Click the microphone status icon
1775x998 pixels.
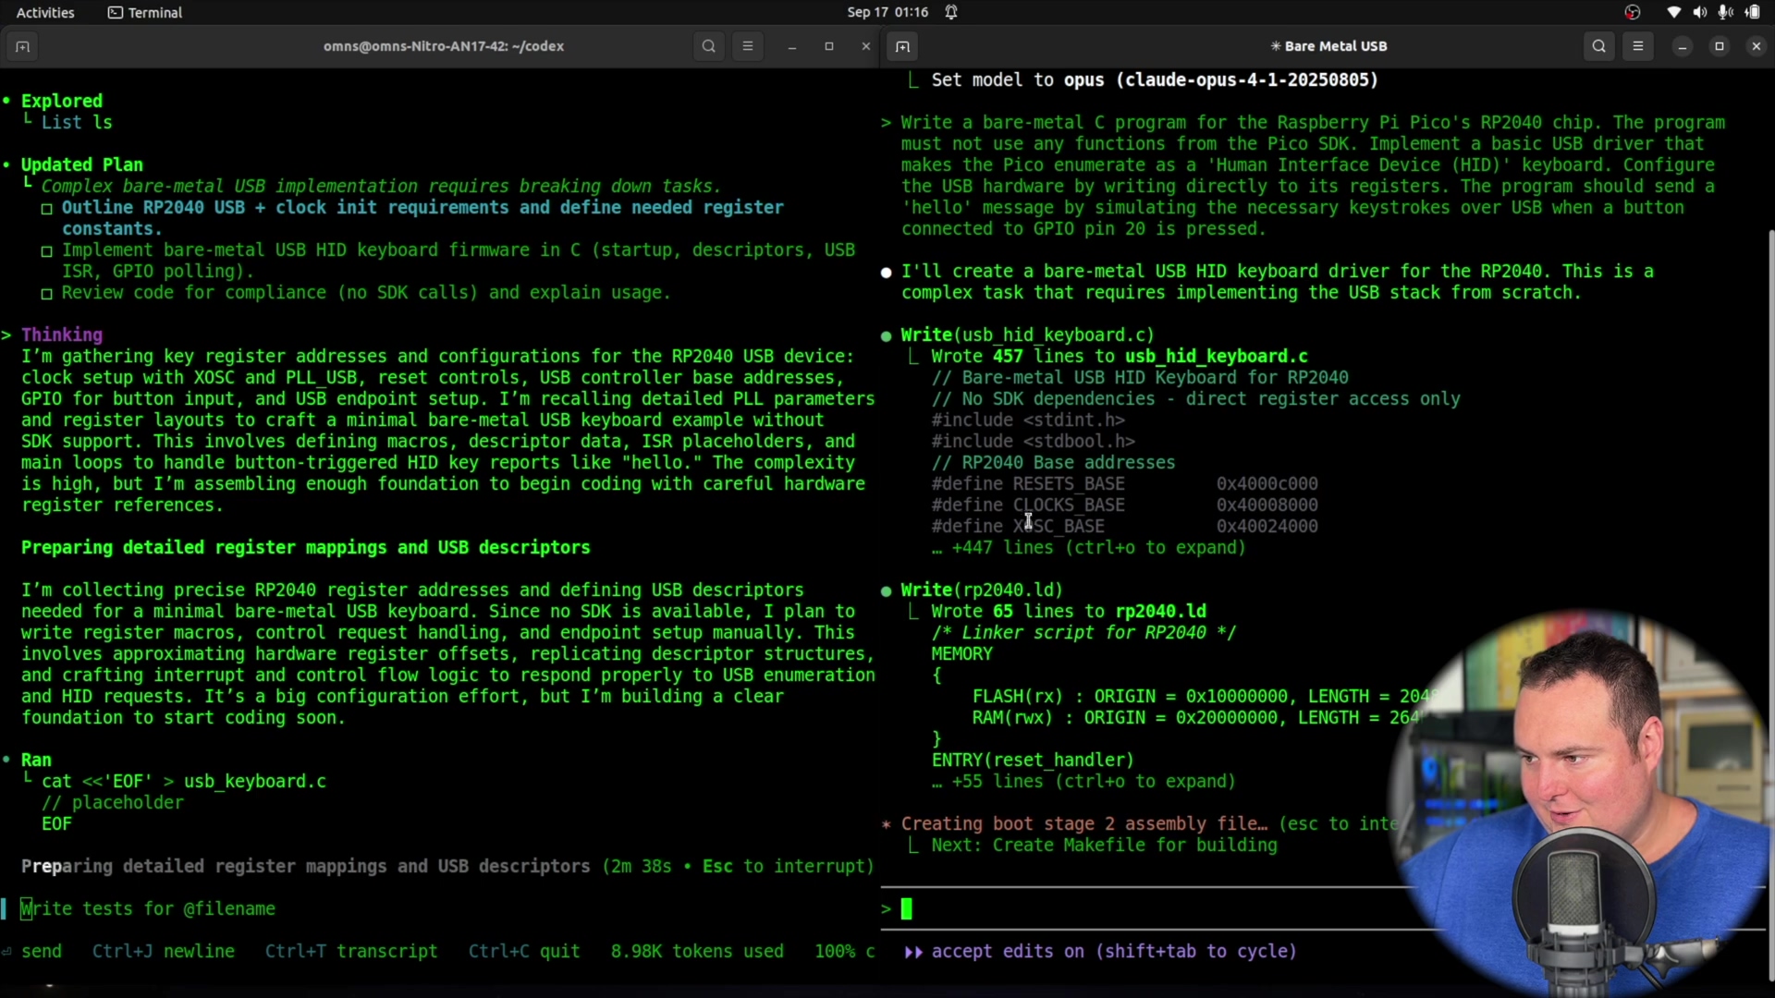tap(1725, 12)
